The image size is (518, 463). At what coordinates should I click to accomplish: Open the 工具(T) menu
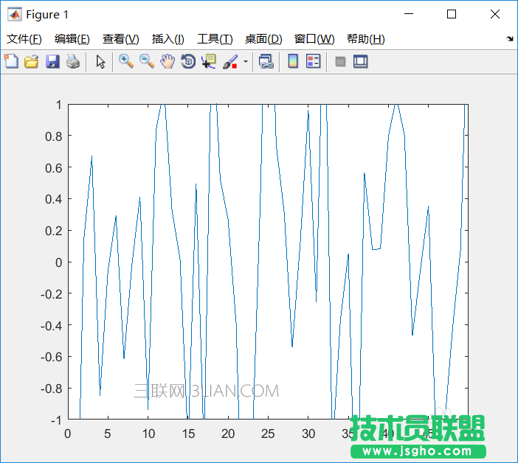click(215, 39)
